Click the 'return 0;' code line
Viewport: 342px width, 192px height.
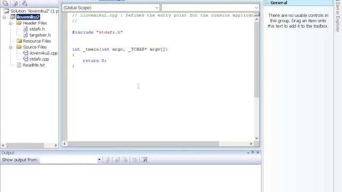tap(95, 61)
